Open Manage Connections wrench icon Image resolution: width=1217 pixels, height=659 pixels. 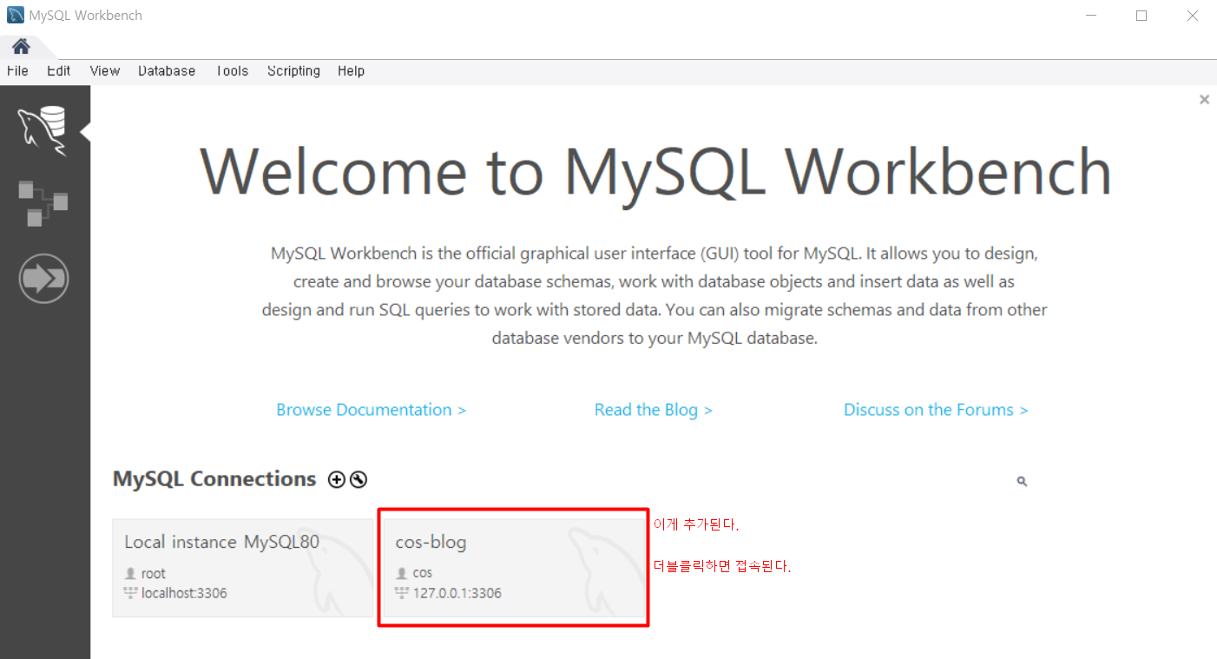click(x=359, y=479)
